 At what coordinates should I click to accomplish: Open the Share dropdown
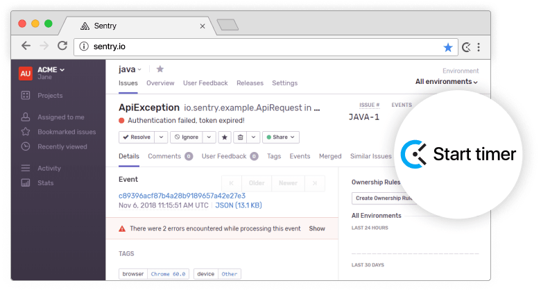click(280, 137)
